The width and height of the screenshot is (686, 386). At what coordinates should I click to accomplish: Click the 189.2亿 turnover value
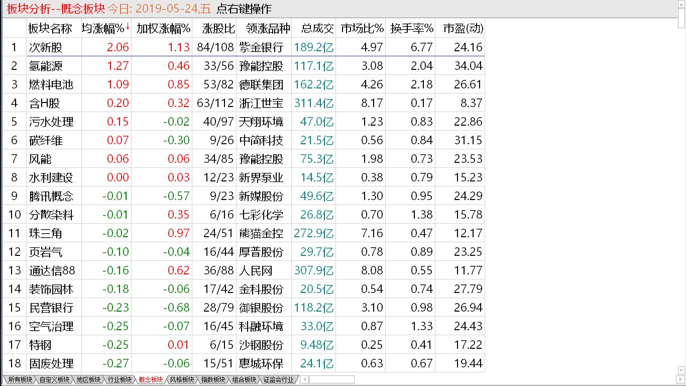click(x=314, y=47)
